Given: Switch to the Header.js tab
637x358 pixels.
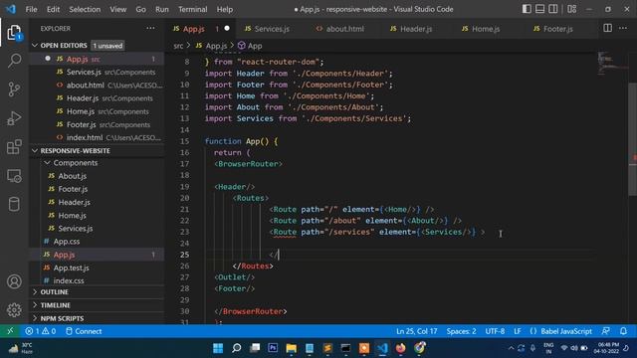Looking at the screenshot, I should (x=416, y=29).
